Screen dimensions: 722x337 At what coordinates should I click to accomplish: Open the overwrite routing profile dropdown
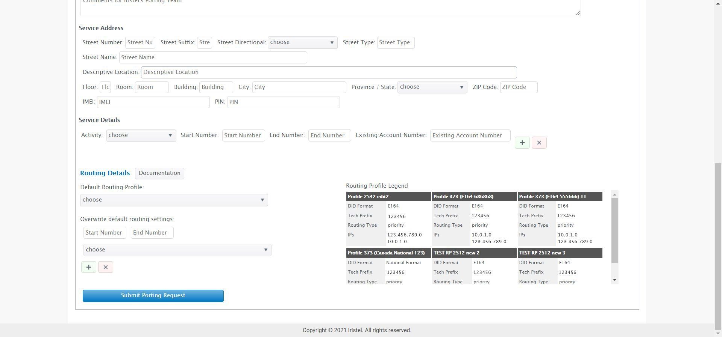(x=177, y=250)
